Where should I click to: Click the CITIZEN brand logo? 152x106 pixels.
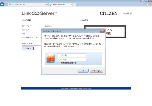pos(109,13)
